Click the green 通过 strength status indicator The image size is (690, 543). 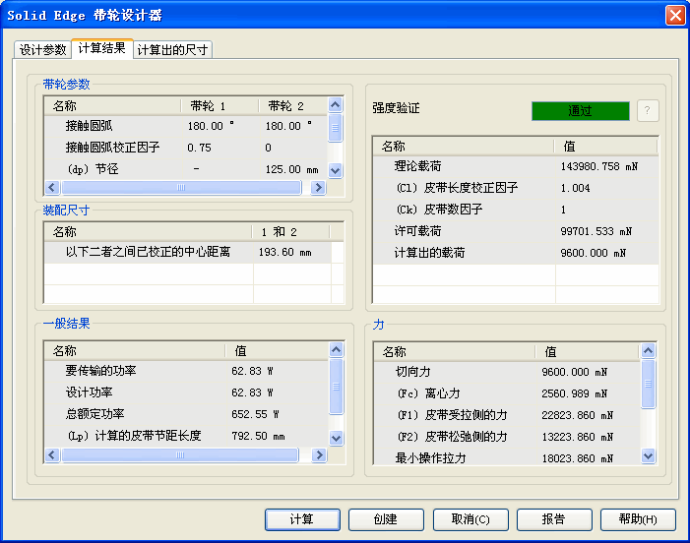click(580, 110)
